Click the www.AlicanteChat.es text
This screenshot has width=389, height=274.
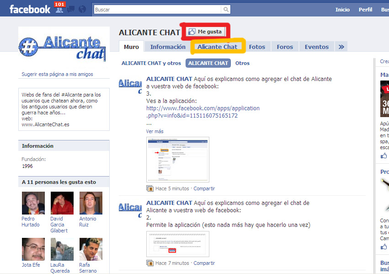45,124
